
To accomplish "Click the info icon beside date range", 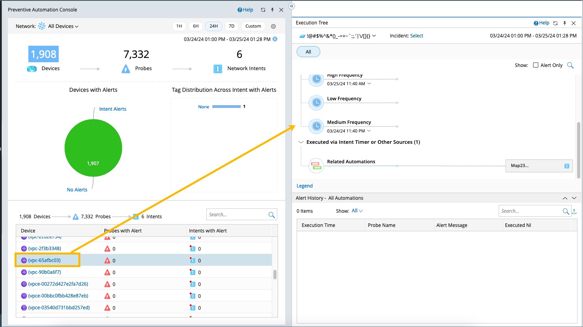I will coord(275,39).
